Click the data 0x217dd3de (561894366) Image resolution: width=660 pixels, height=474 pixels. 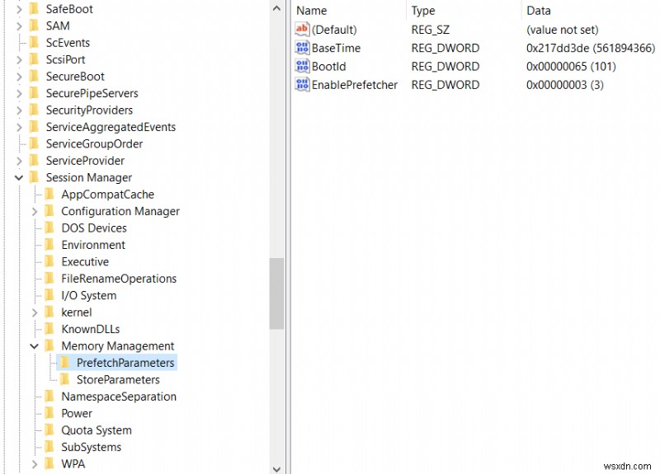[591, 48]
